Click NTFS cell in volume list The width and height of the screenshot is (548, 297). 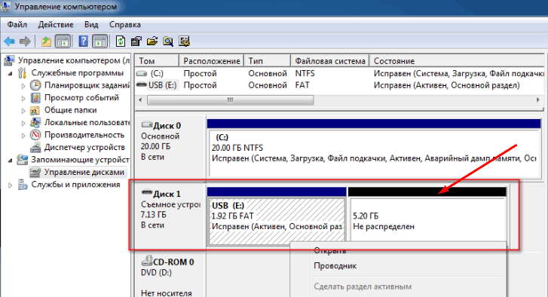point(305,73)
